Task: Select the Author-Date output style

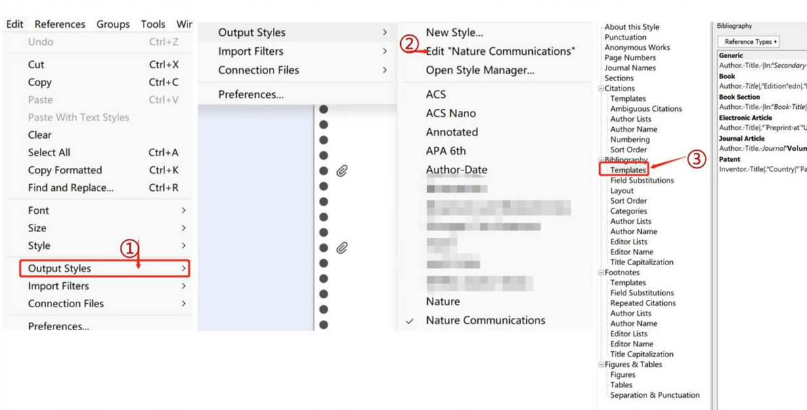Action: [x=456, y=170]
